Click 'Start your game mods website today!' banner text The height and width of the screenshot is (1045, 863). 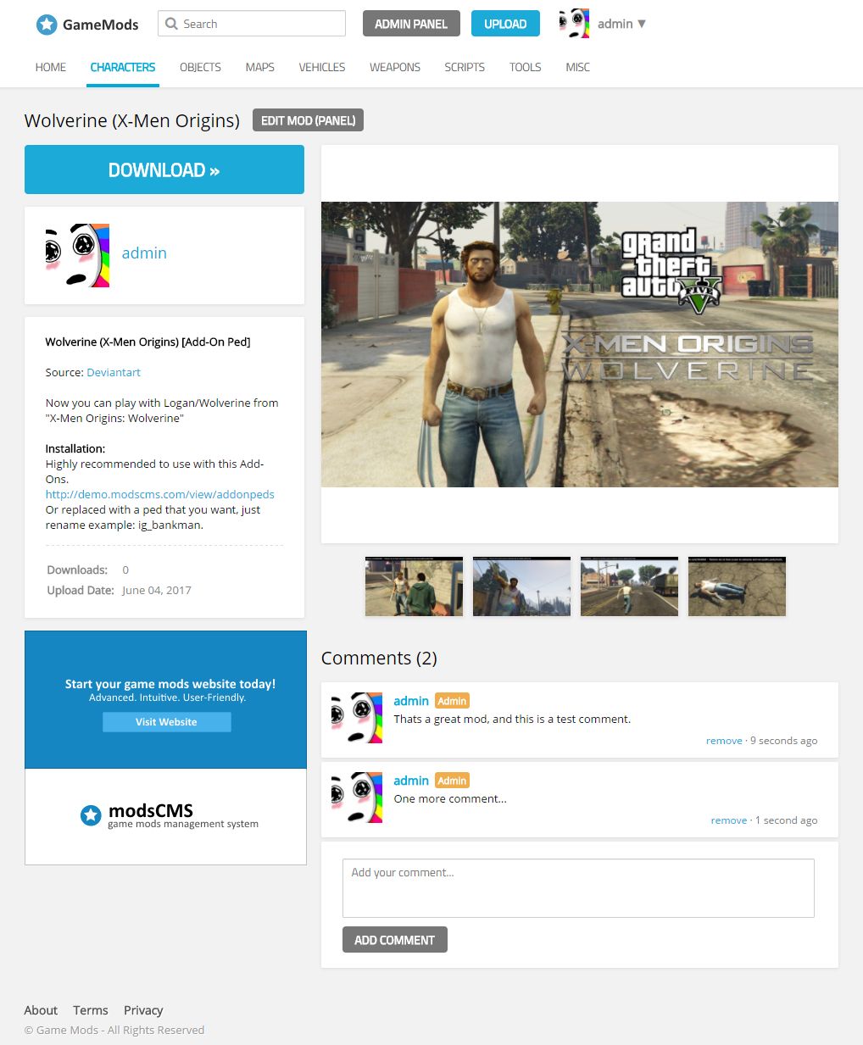[170, 684]
